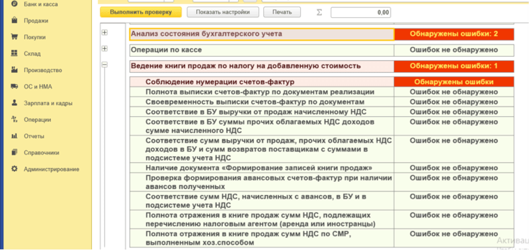
Task: Click result cell for Наличие документа row
Action: coord(454,168)
